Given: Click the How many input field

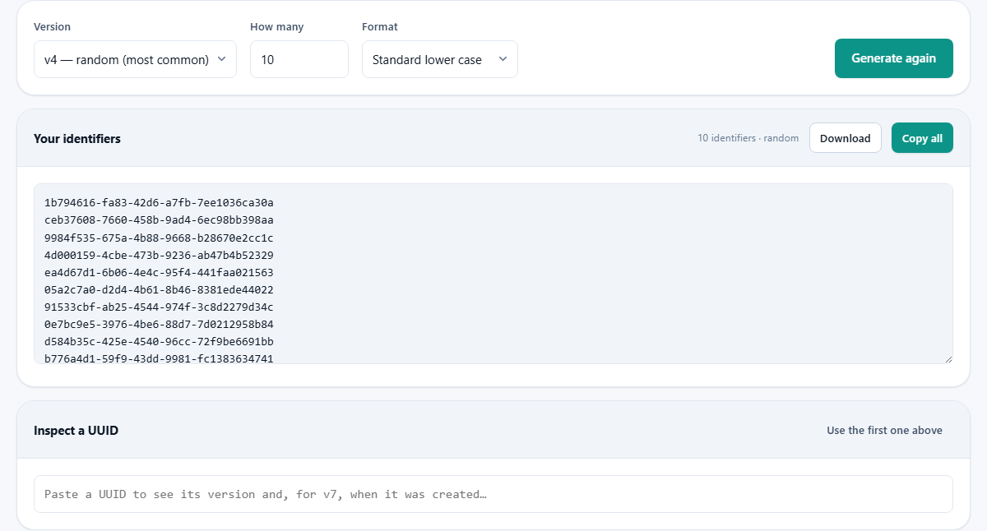Looking at the screenshot, I should click(x=299, y=59).
